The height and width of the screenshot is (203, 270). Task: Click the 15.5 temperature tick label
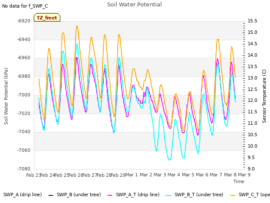(252, 21)
